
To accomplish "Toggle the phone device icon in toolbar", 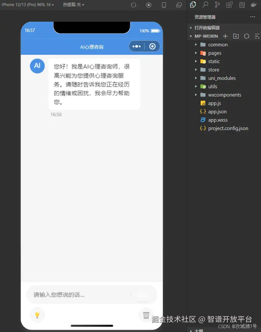I will [x=164, y=5].
